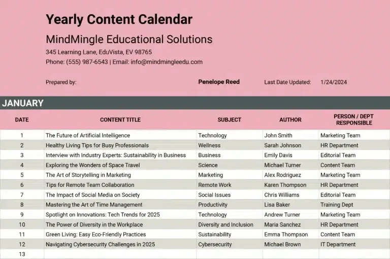Click the DATE column header
390x259 pixels.
[x=22, y=120]
